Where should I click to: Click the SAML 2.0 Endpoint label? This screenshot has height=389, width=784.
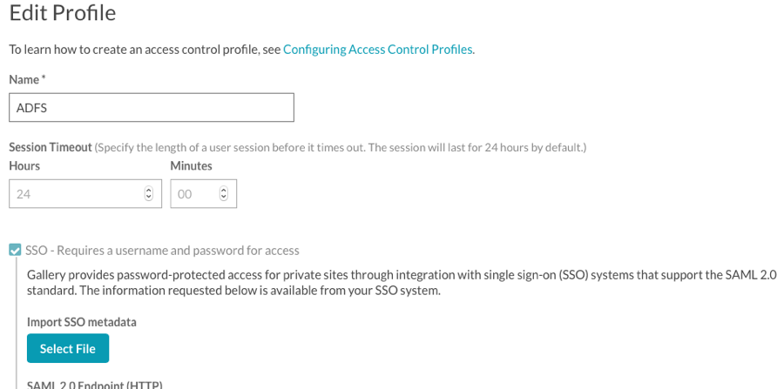coord(95,385)
